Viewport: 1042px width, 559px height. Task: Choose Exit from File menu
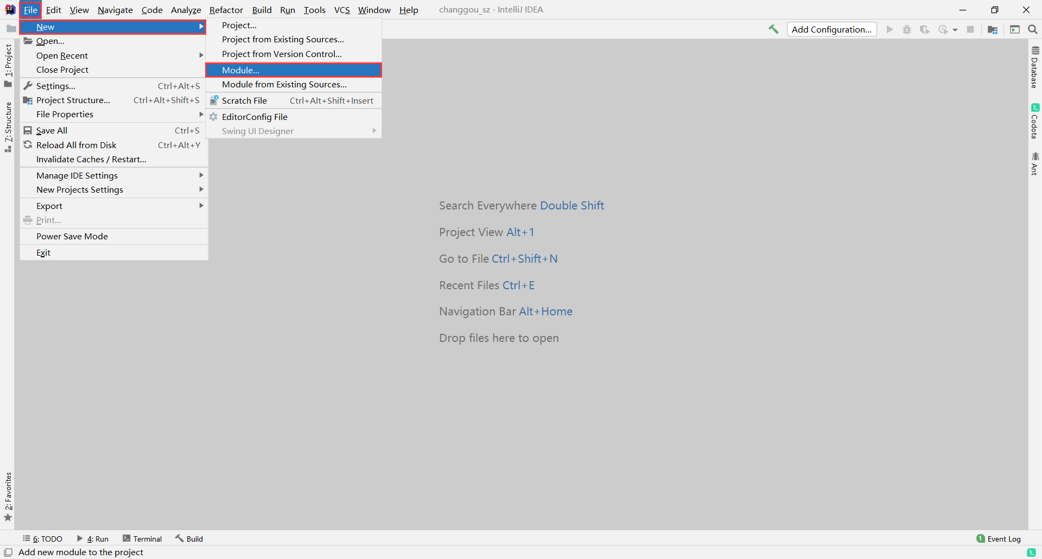(113, 252)
